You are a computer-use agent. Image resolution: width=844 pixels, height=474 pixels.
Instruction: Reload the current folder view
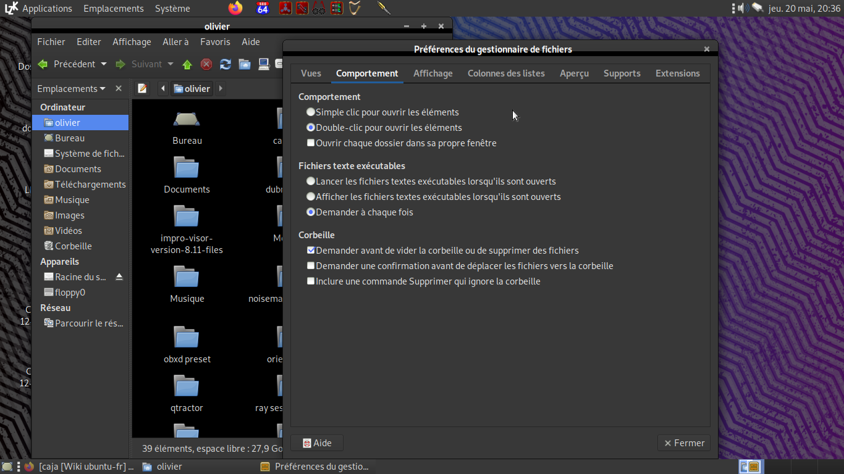(x=226, y=64)
